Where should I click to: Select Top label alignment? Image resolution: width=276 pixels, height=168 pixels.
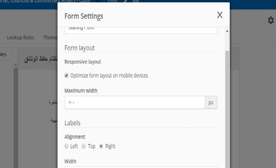point(84,146)
